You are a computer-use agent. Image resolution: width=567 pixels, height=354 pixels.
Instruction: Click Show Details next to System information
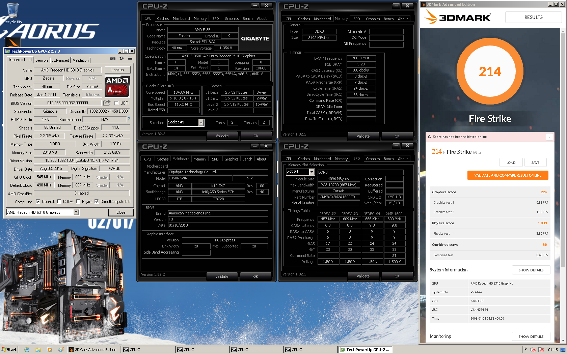(531, 270)
